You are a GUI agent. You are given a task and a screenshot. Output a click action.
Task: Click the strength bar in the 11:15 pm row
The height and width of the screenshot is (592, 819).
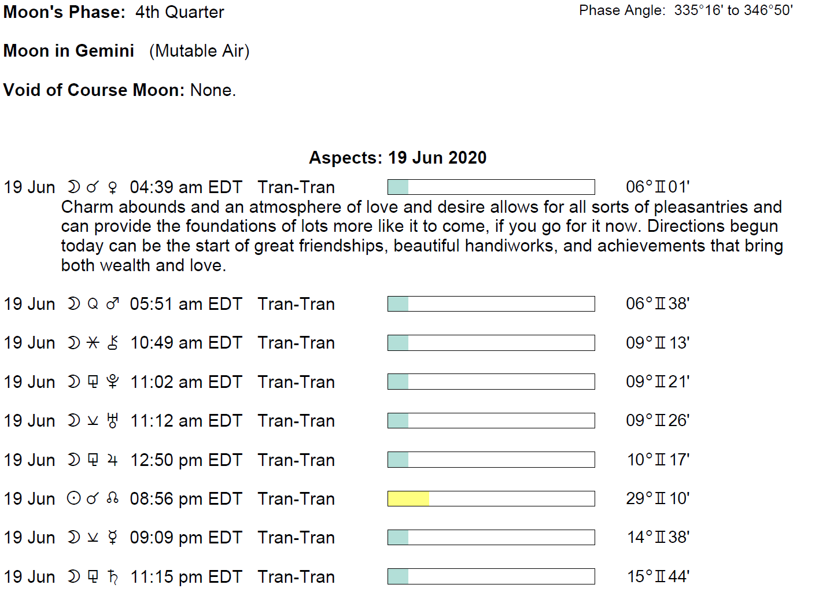[490, 576]
